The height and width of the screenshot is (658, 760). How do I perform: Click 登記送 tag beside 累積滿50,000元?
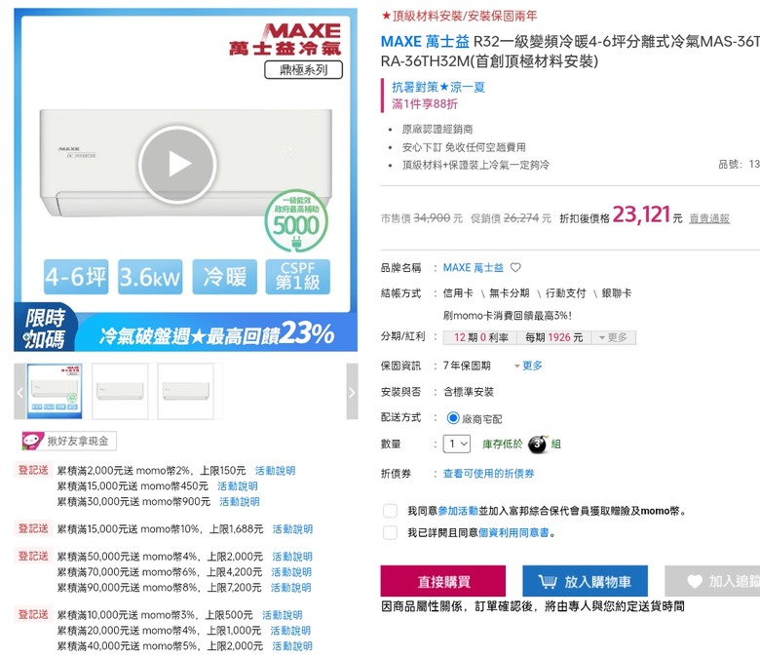point(33,556)
